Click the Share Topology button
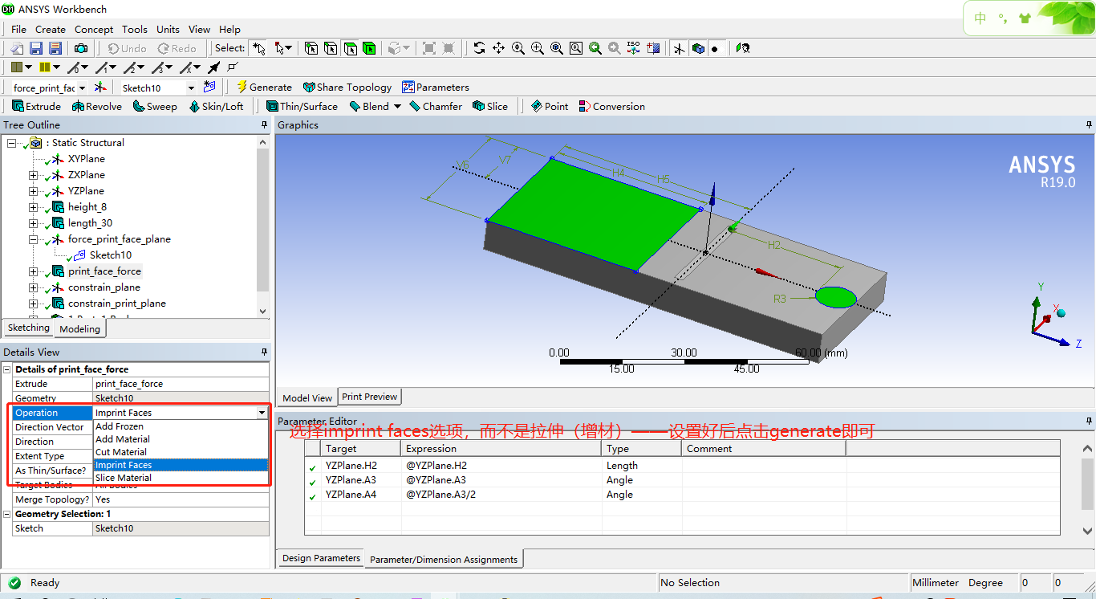This screenshot has height=599, width=1096. tap(347, 87)
